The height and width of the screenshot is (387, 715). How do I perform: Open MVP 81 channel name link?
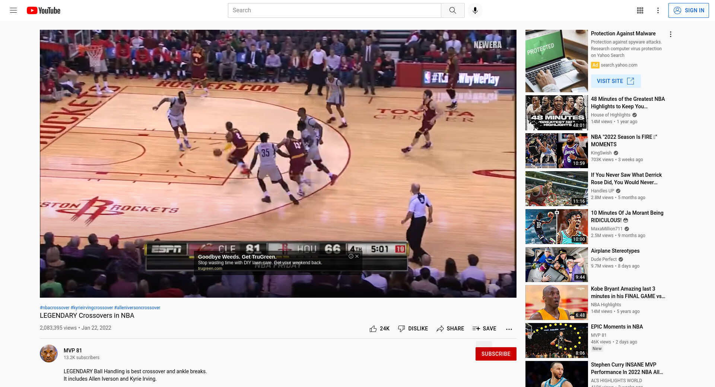[x=73, y=351]
